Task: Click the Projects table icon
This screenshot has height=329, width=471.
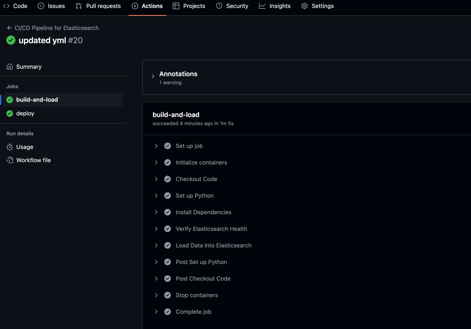Action: tap(176, 6)
